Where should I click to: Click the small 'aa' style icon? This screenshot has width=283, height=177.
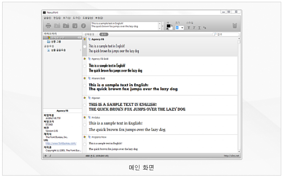pyautogui.click(x=205, y=28)
